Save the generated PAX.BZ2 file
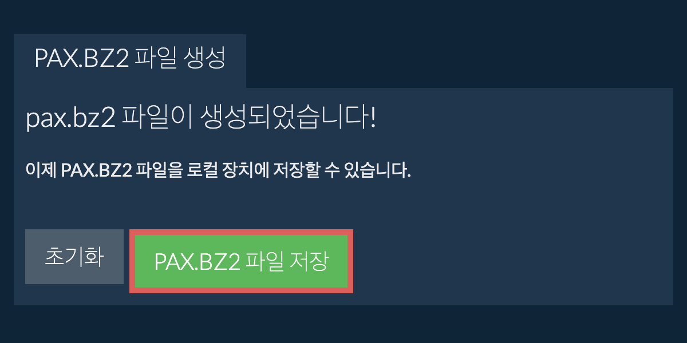 pos(241,261)
